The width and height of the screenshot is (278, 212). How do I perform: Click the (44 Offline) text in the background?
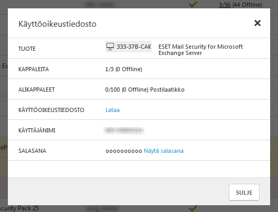[x=248, y=5]
